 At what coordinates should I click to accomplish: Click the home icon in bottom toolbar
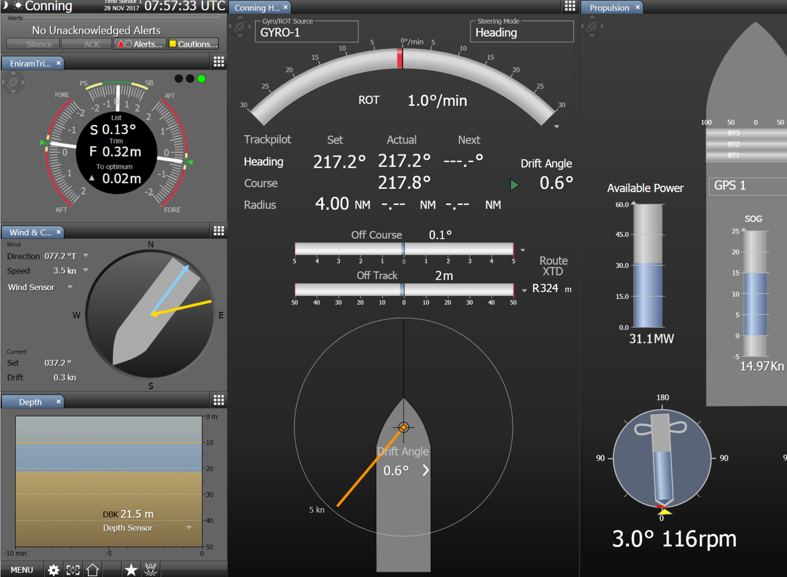92,569
